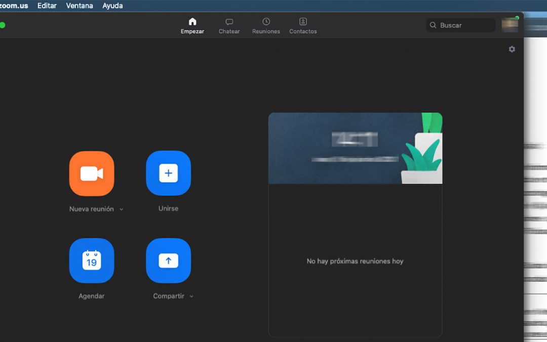547x342 pixels.
Task: Switch to the Reuniones tab
Action: [266, 26]
